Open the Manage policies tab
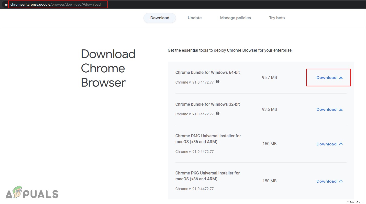Screen dimensions: 366x204 pyautogui.click(x=235, y=18)
